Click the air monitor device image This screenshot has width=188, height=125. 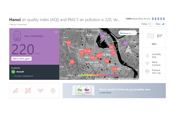(x=84, y=91)
